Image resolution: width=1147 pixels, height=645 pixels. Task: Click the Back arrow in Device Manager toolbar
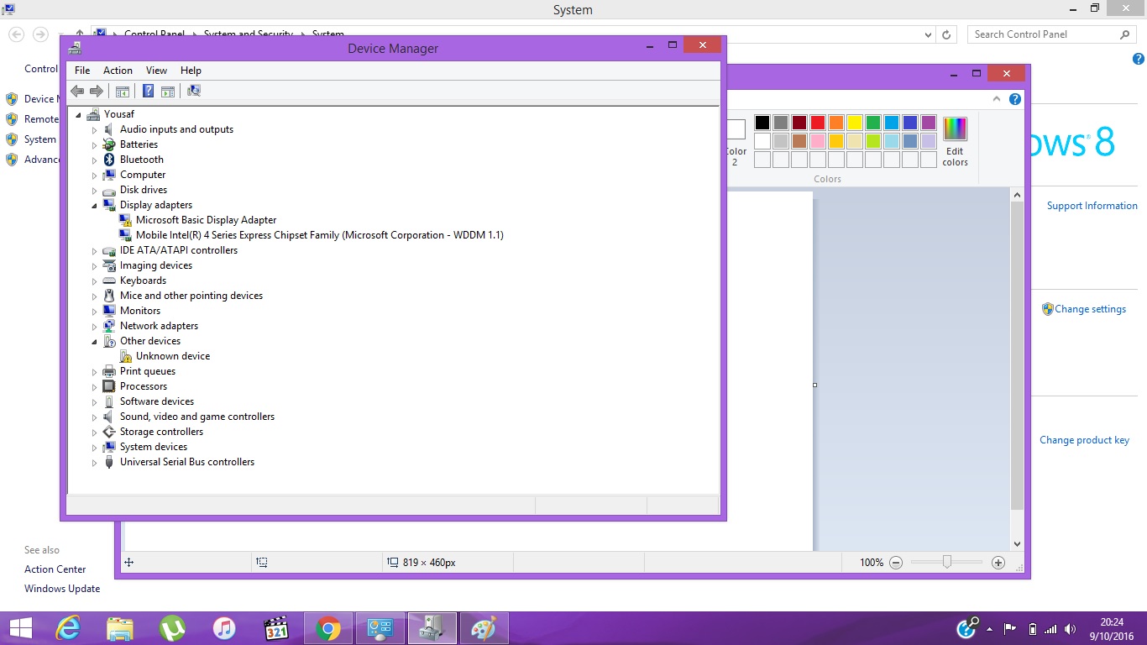point(77,91)
